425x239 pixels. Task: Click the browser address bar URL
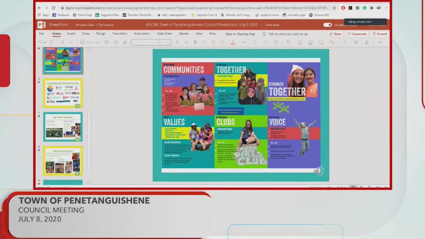[197, 8]
